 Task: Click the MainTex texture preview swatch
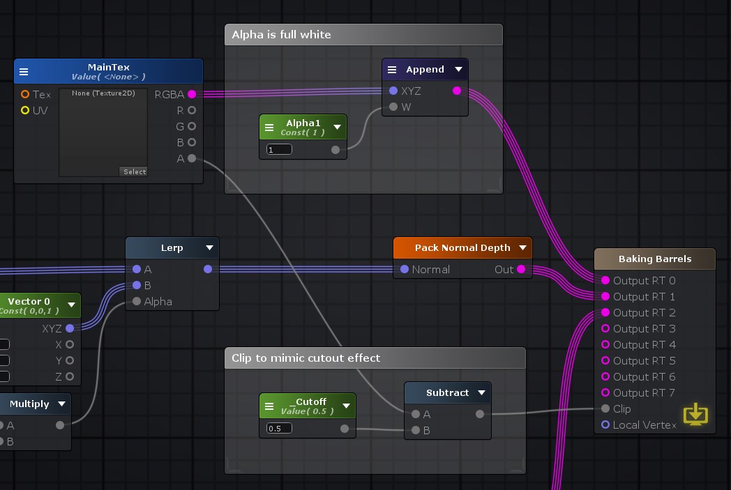(103, 132)
